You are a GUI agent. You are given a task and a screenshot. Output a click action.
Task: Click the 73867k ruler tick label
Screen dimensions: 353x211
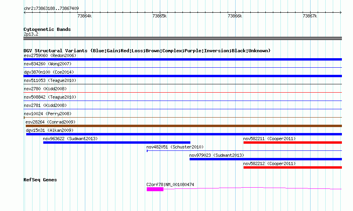(x=310, y=16)
